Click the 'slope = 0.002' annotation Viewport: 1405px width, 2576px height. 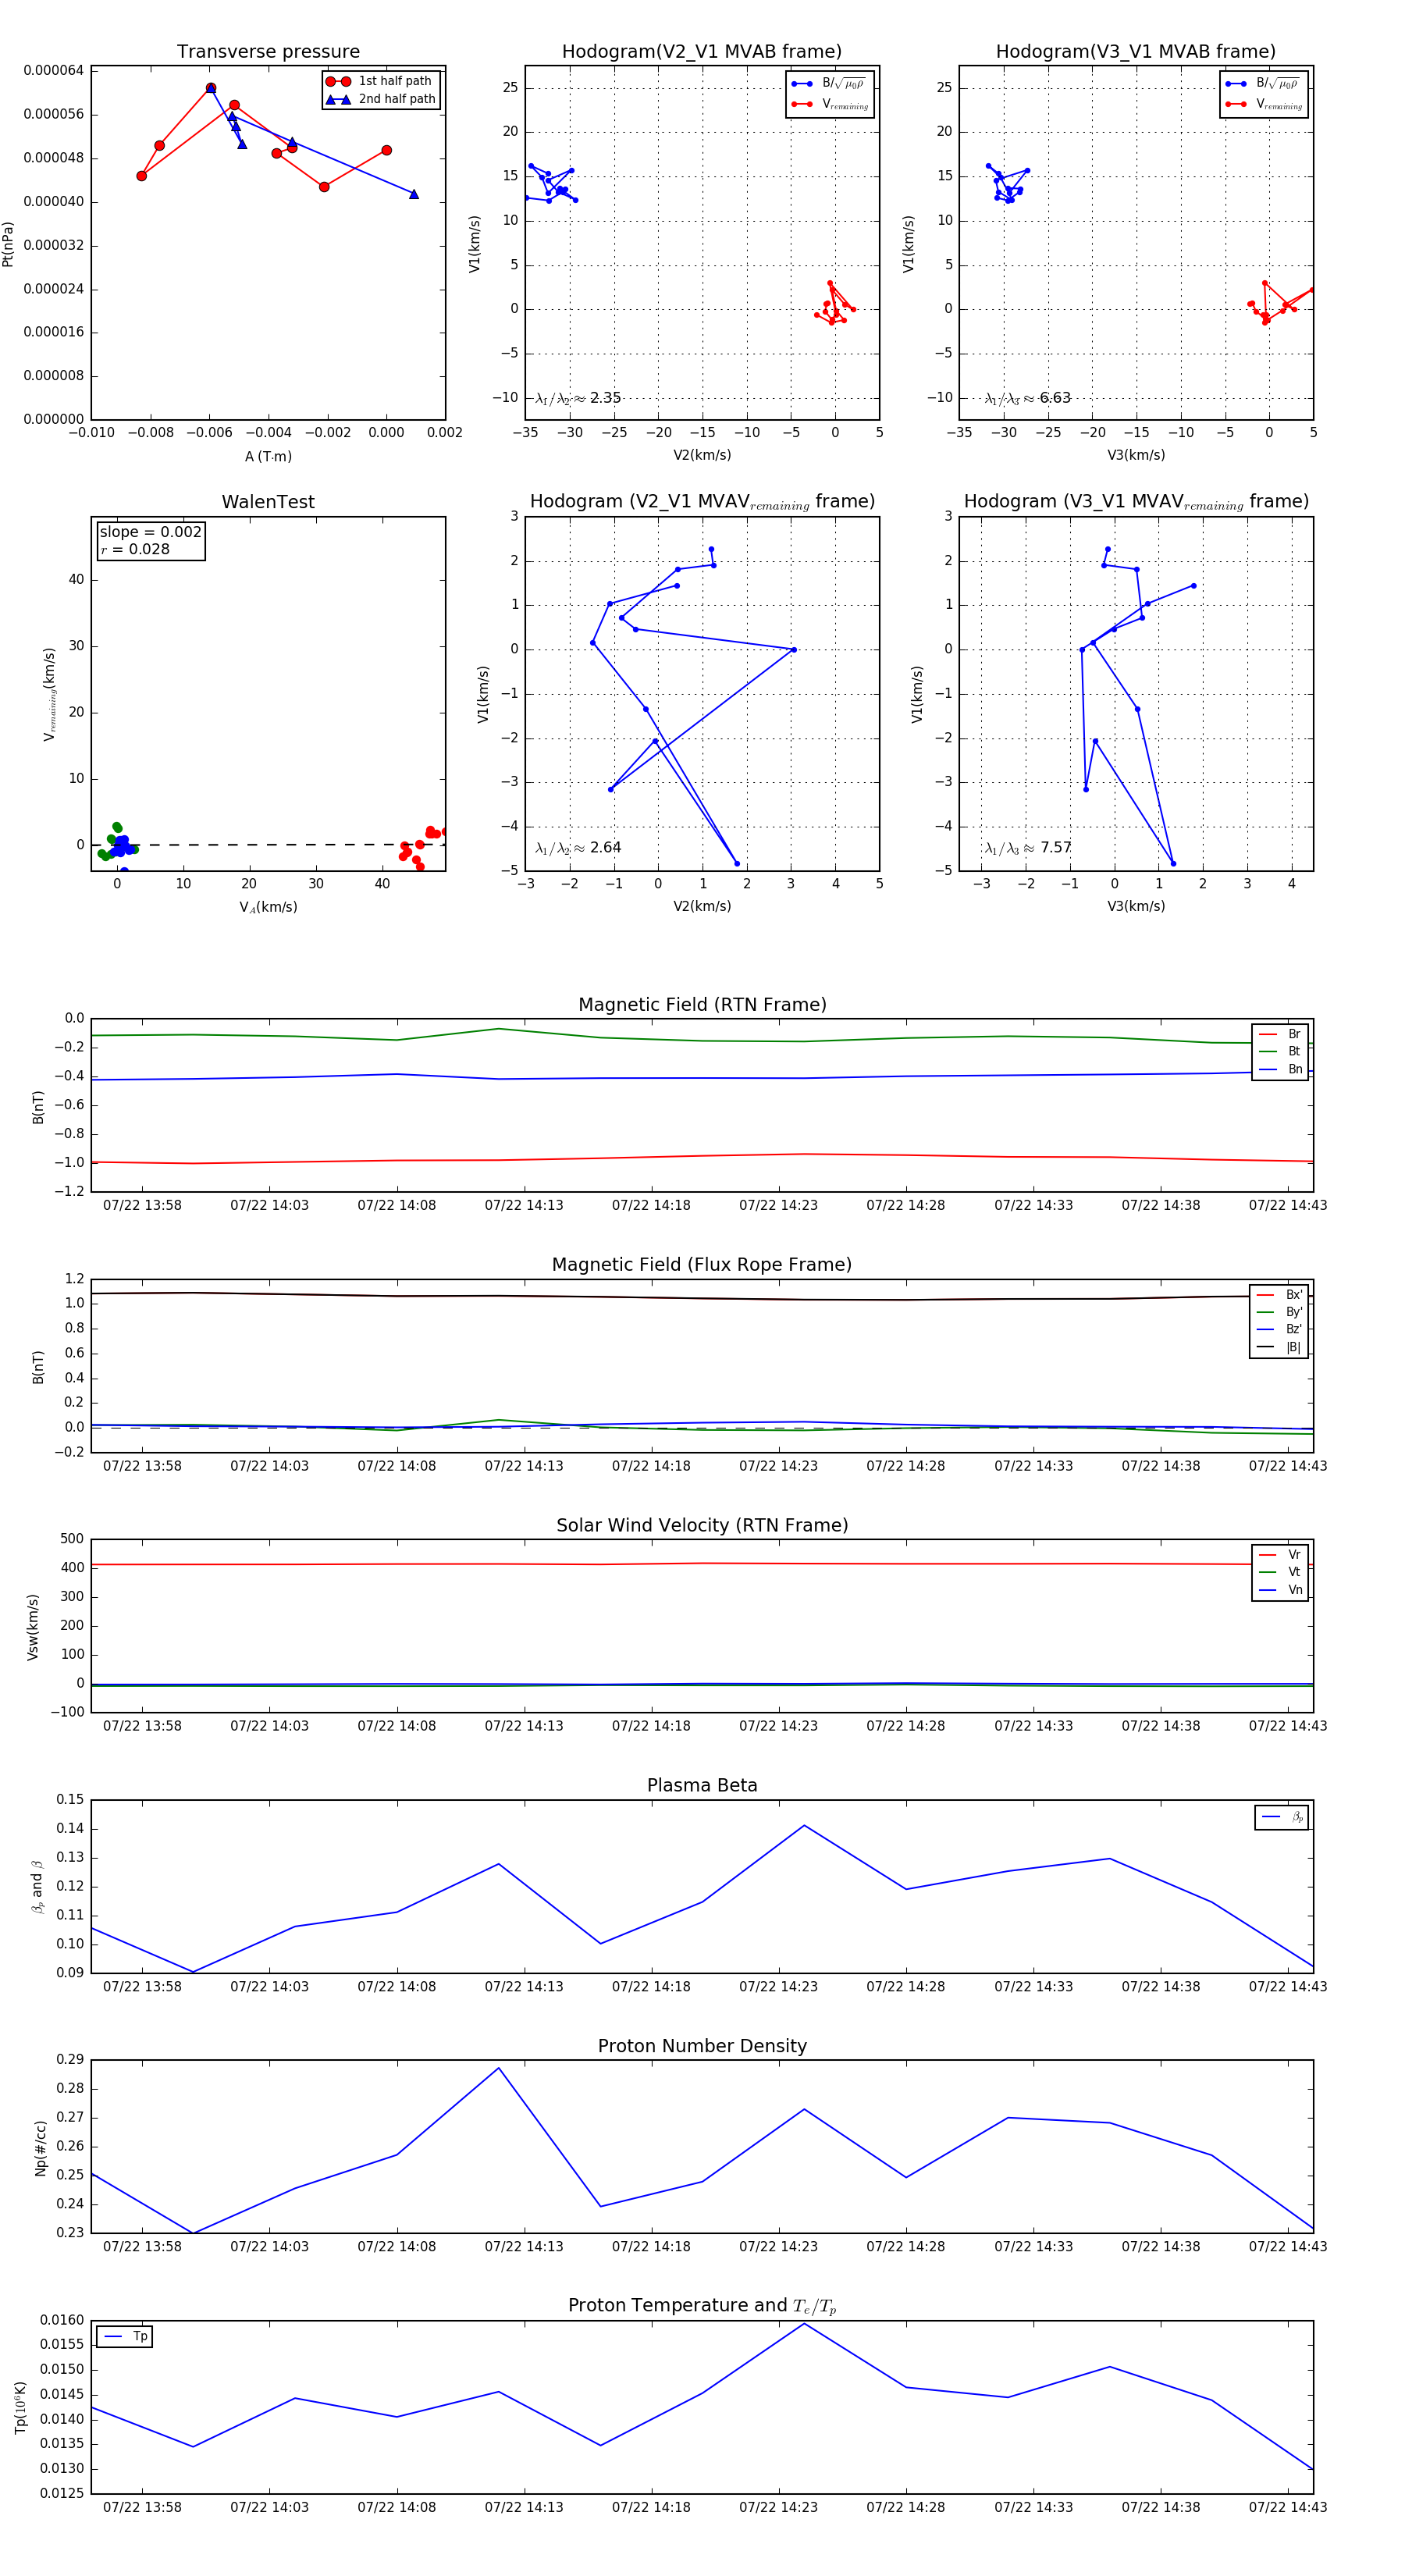pyautogui.click(x=150, y=532)
